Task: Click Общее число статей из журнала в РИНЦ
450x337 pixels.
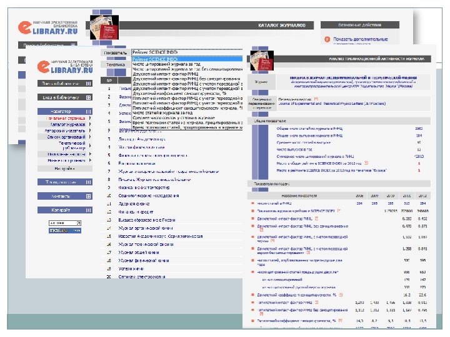Action: pos(309,129)
